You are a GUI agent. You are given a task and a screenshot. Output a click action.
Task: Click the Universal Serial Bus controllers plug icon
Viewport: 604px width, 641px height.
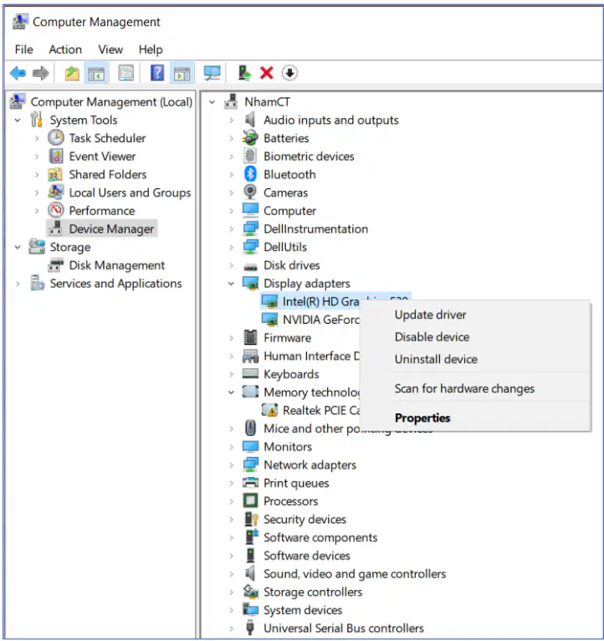pyautogui.click(x=250, y=628)
